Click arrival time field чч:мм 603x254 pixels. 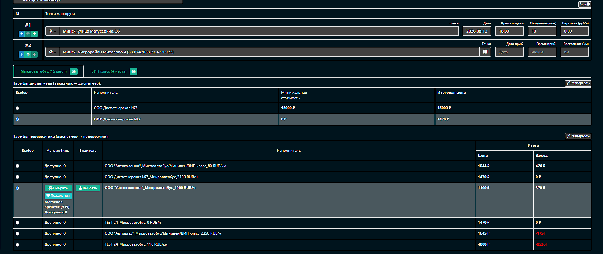pyautogui.click(x=542, y=52)
